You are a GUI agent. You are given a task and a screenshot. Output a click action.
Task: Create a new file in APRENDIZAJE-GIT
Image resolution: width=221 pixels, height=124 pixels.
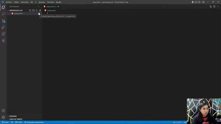[30, 10]
